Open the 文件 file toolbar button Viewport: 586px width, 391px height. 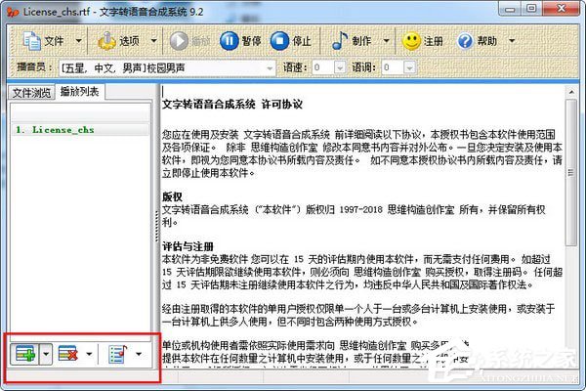tap(43, 40)
